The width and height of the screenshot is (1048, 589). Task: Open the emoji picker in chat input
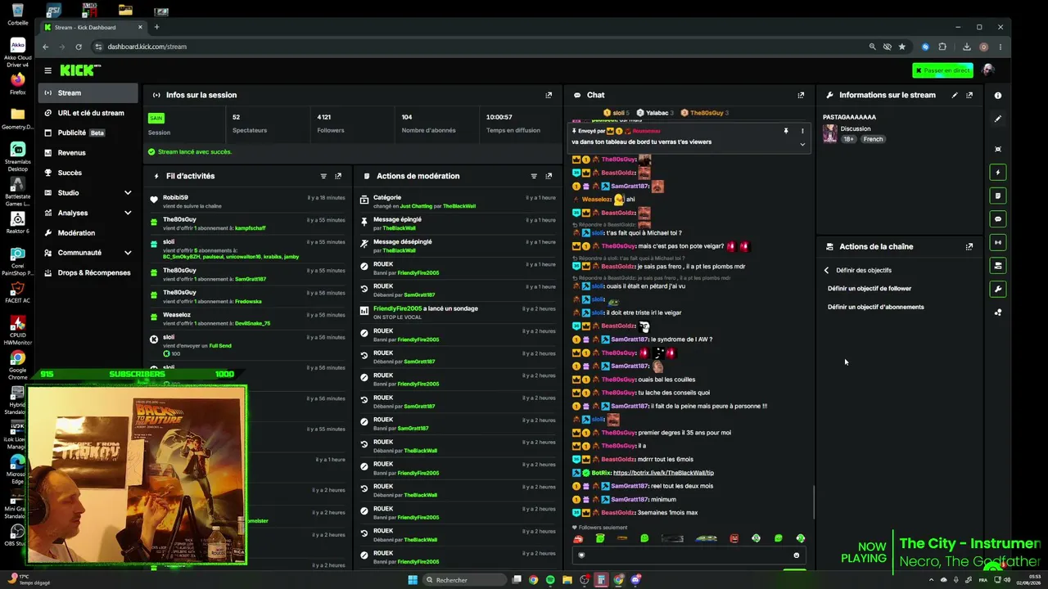click(x=796, y=555)
